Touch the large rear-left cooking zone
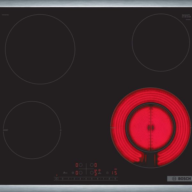Viewport: 192px width, 192px height. 40,49
